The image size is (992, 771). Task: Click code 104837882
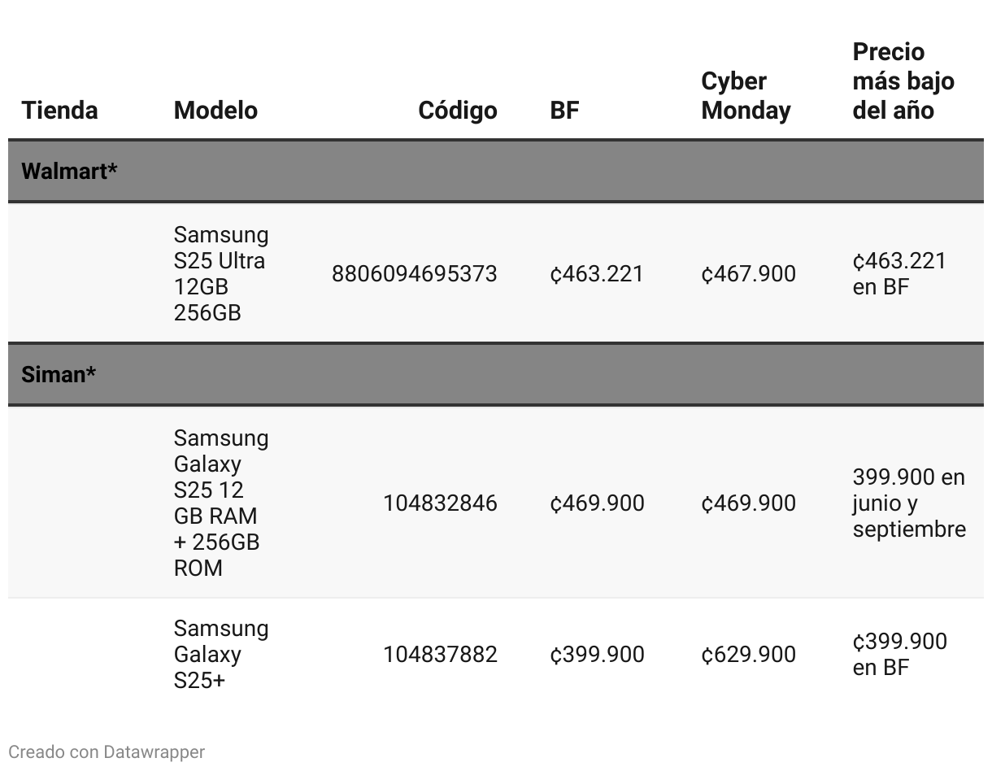tap(440, 655)
